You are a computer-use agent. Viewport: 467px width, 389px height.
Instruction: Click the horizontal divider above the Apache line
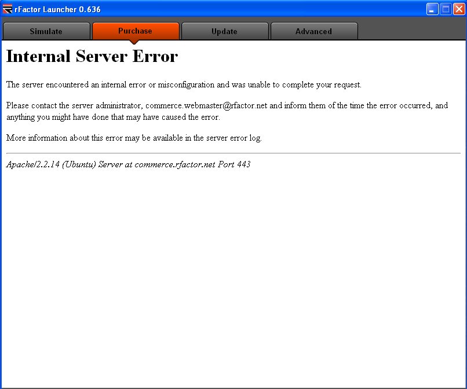click(x=233, y=153)
